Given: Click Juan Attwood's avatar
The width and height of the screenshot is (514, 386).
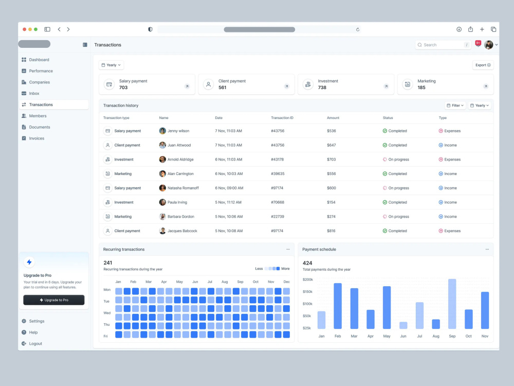Looking at the screenshot, I should [x=162, y=145].
